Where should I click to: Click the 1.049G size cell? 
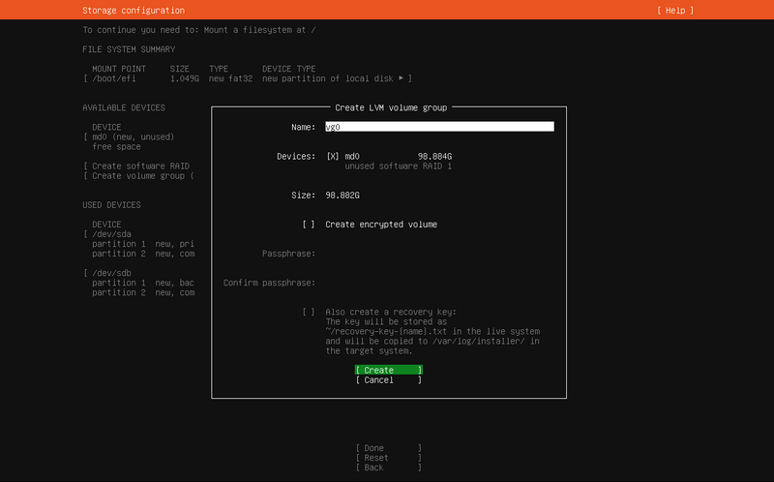(185, 78)
